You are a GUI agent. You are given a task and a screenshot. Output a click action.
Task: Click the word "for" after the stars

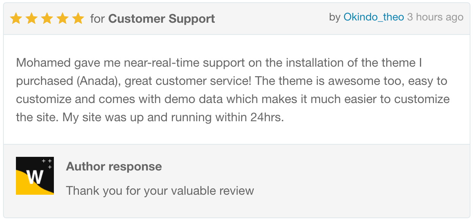click(x=98, y=19)
